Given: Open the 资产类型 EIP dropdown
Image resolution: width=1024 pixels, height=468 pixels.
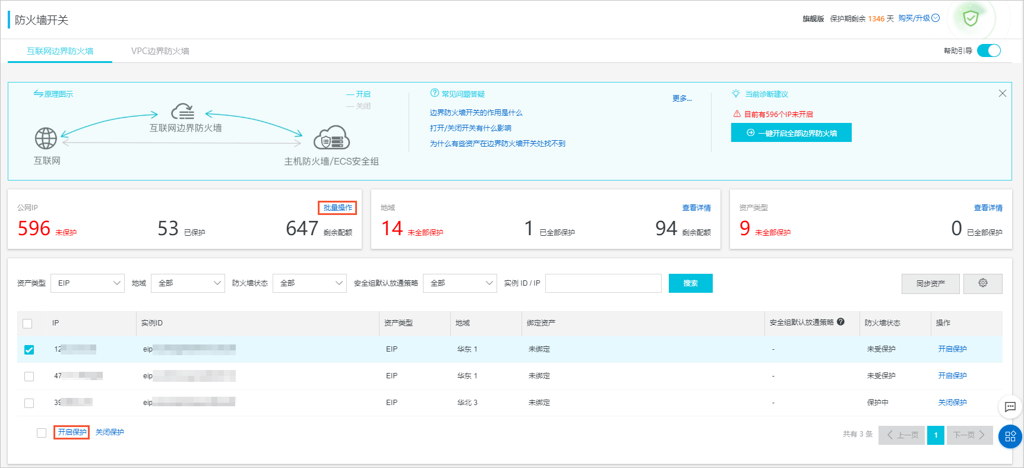Looking at the screenshot, I should pyautogui.click(x=87, y=283).
